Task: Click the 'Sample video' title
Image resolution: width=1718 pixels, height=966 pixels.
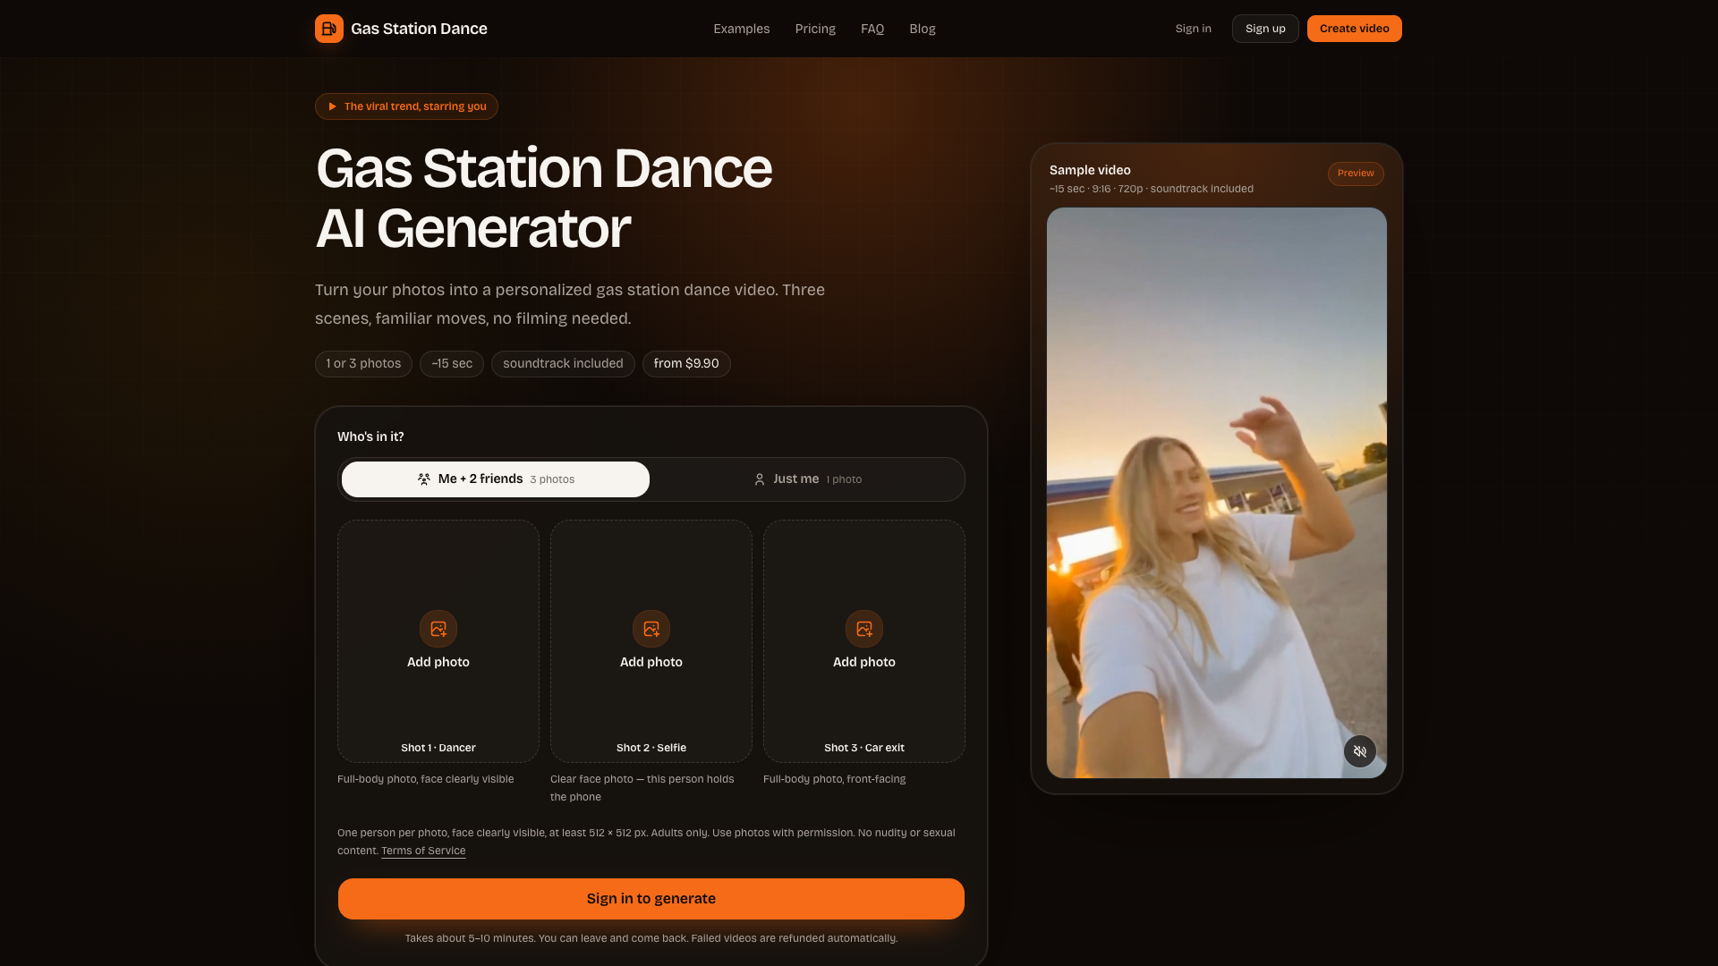Action: 1090,170
